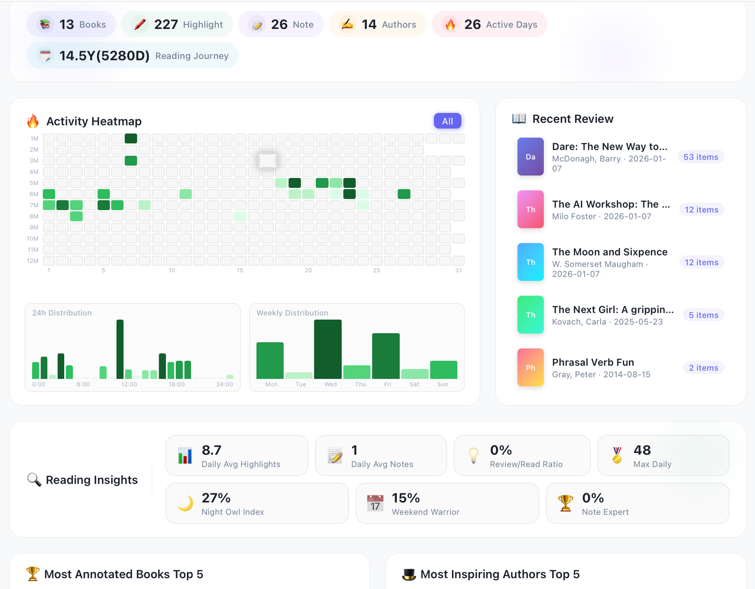The image size is (755, 589).
Task: Click the medal icon for Max Daily
Action: tap(617, 455)
